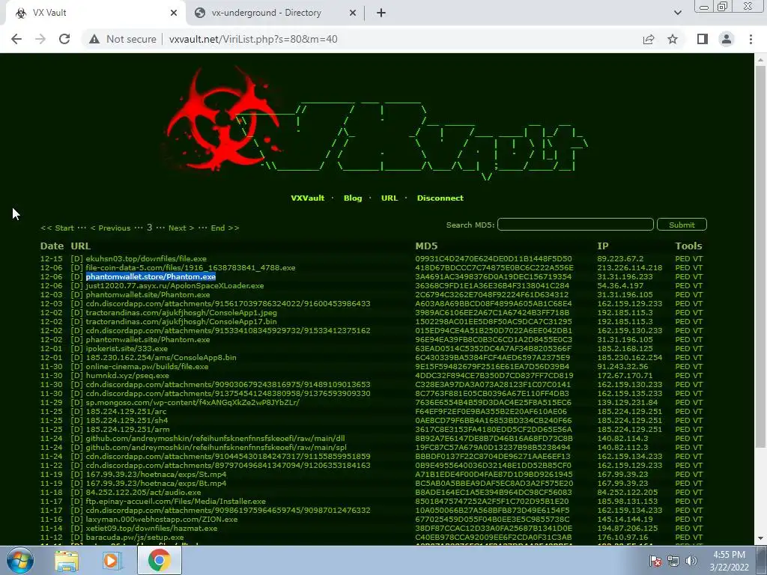The image size is (767, 575).
Task: Close the VX Vault tab
Action: pos(174,13)
